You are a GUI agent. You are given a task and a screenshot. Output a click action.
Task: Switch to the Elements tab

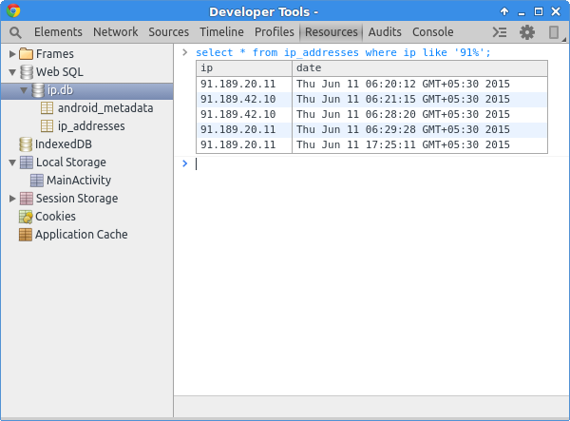pyautogui.click(x=58, y=32)
